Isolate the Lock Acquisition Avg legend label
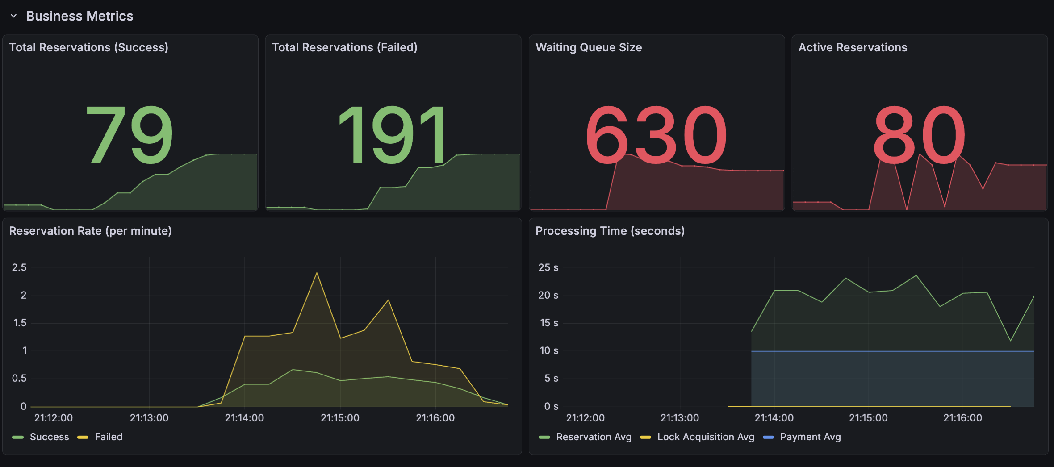The image size is (1054, 467). (705, 437)
